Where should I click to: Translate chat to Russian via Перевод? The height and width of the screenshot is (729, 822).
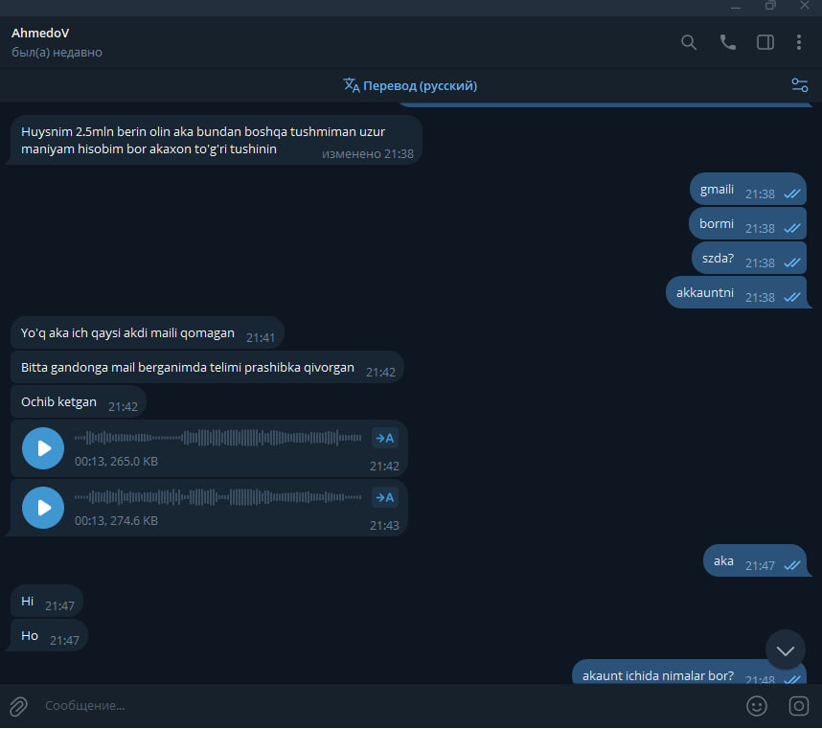tap(410, 85)
